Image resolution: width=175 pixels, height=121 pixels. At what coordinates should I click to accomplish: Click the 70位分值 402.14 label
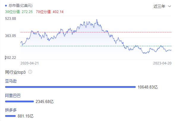50,12
